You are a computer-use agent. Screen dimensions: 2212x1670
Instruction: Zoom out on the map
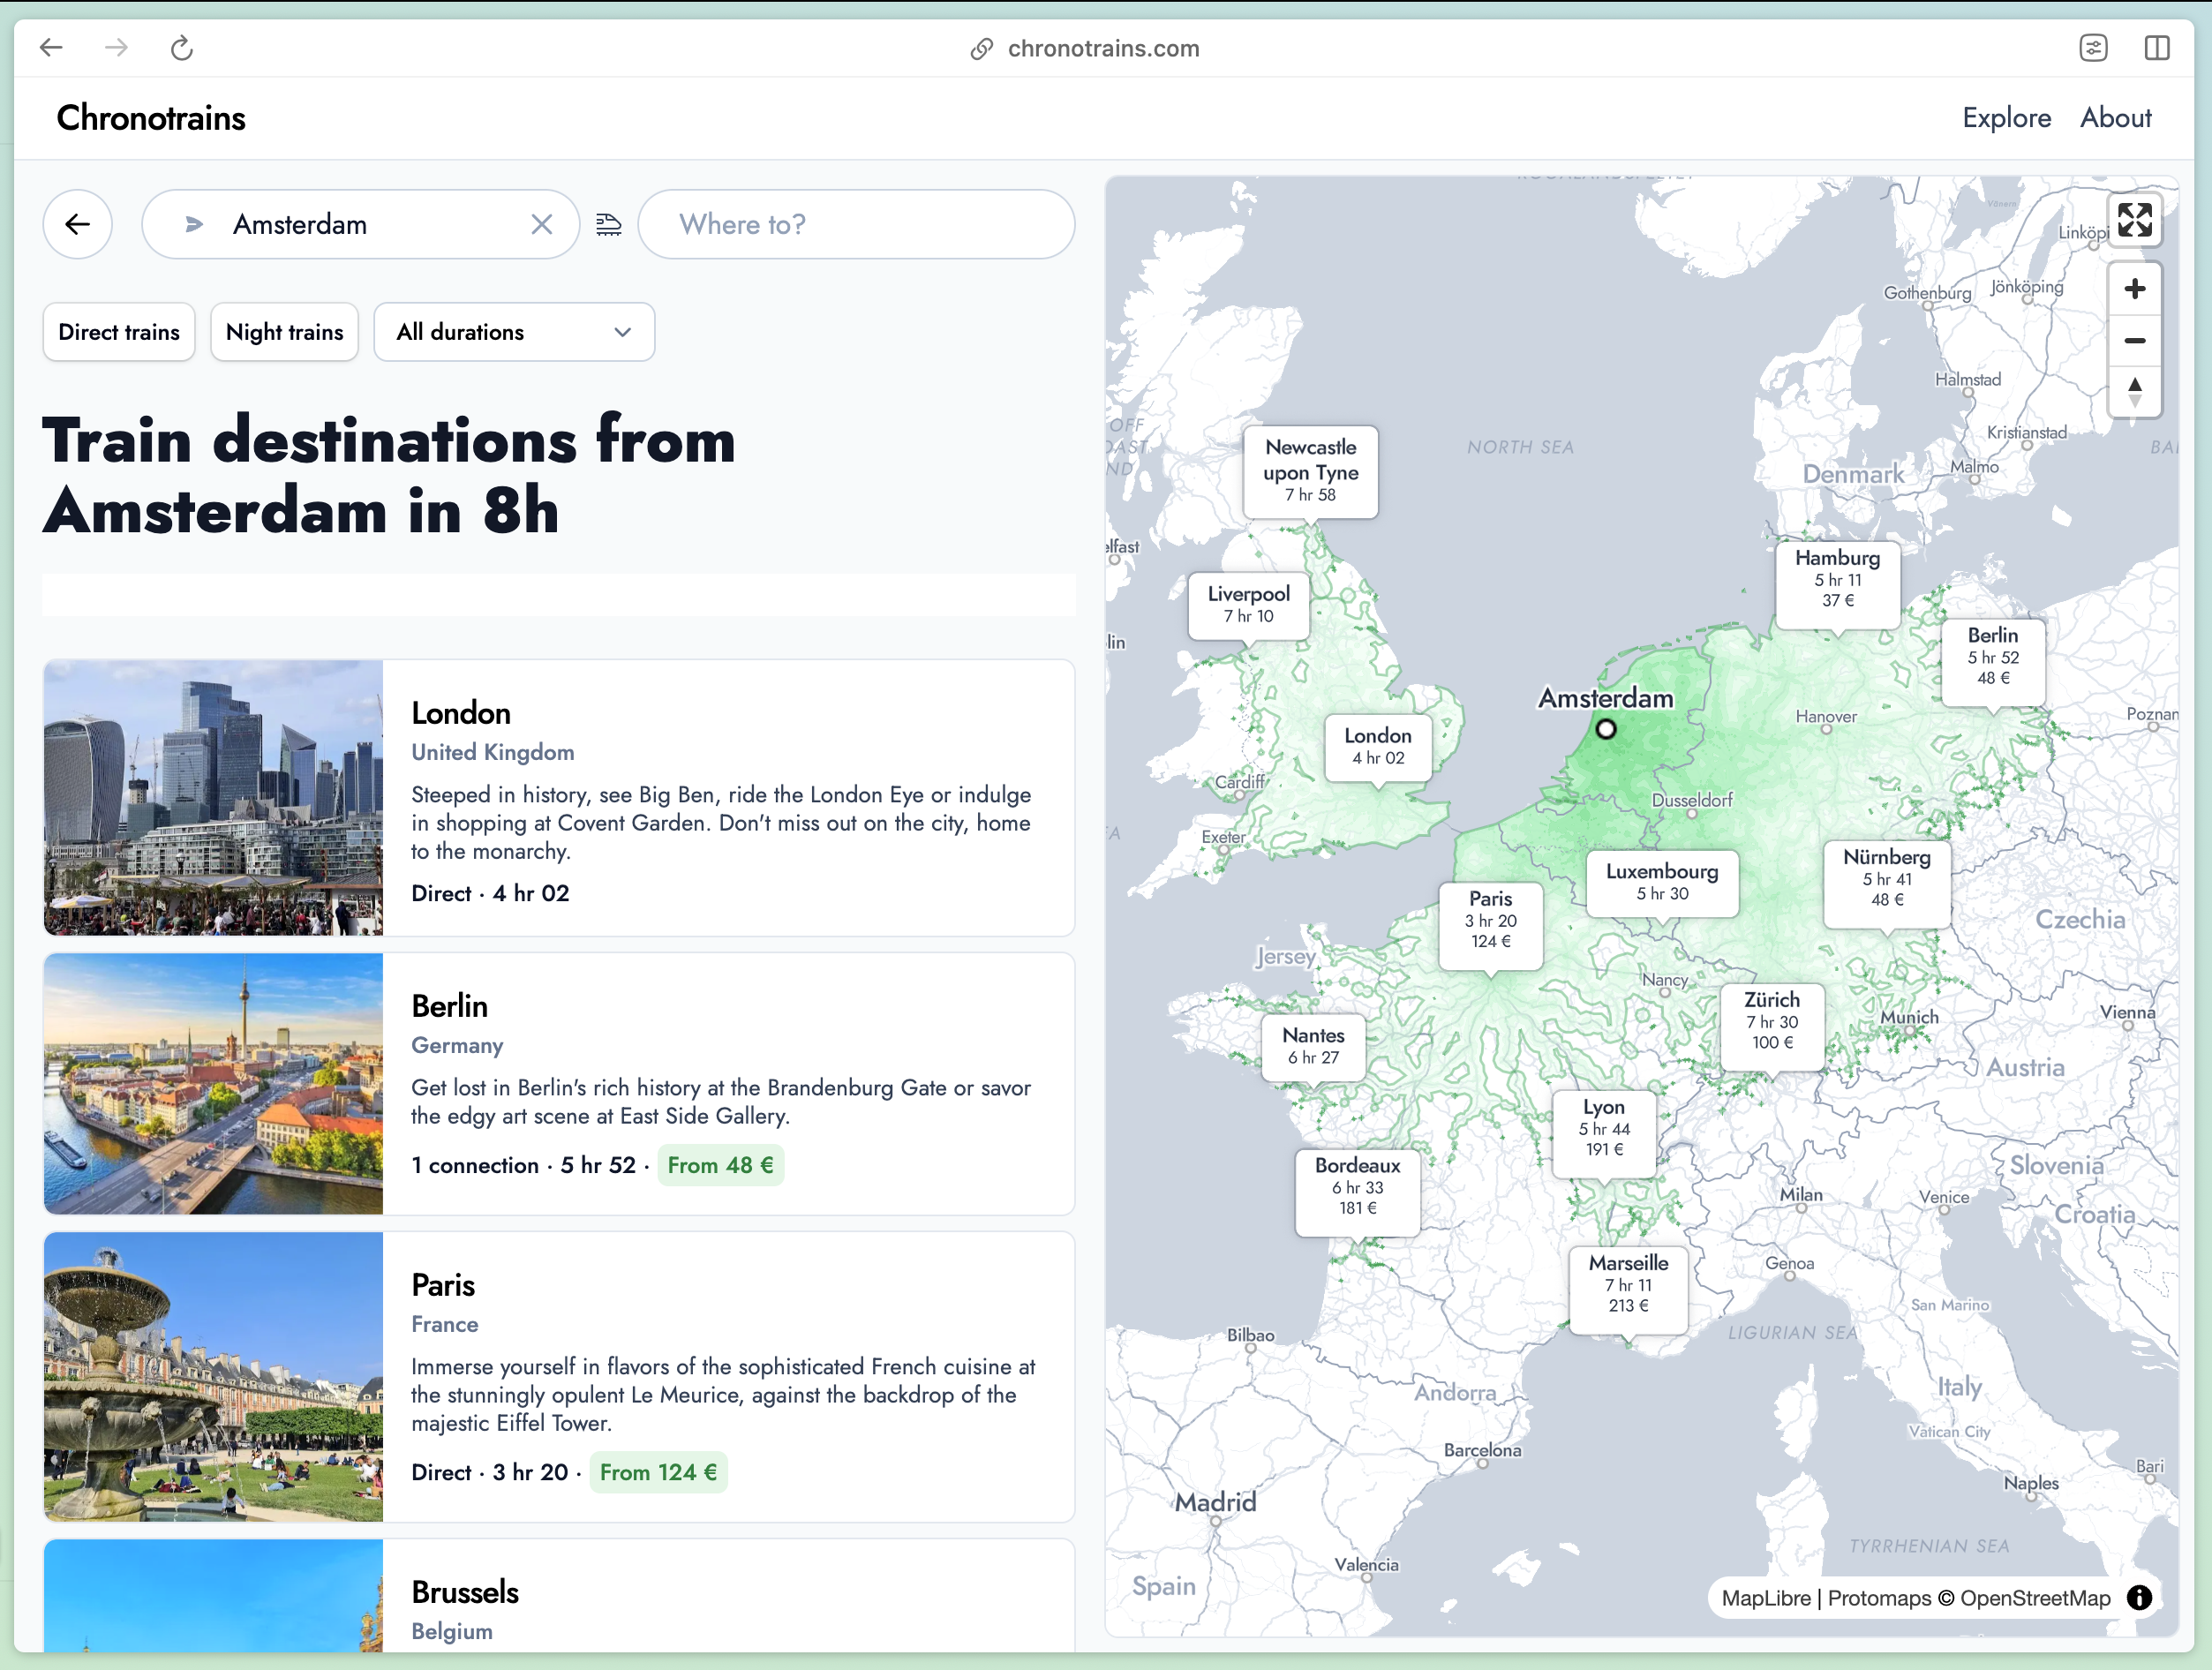pos(2134,340)
